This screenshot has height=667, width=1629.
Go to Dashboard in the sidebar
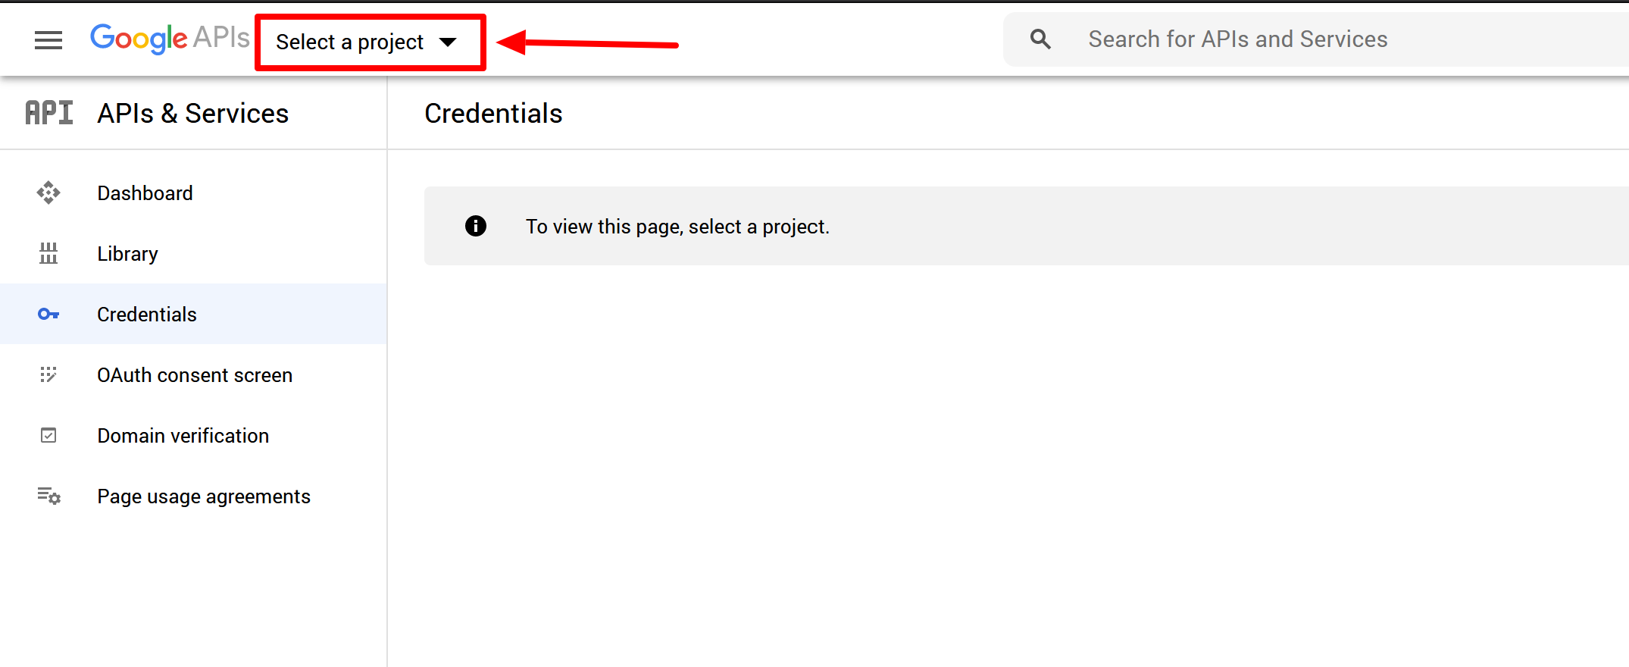coord(145,193)
